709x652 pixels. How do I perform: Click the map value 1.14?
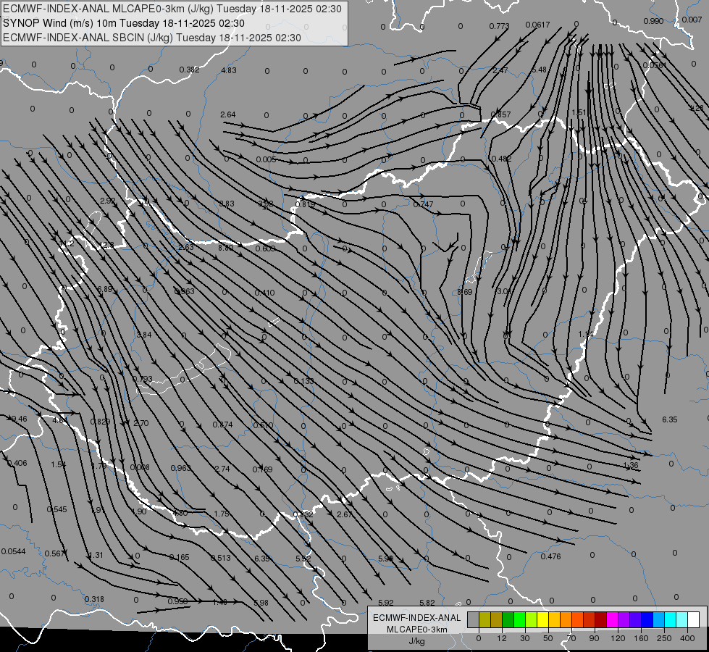point(586,334)
